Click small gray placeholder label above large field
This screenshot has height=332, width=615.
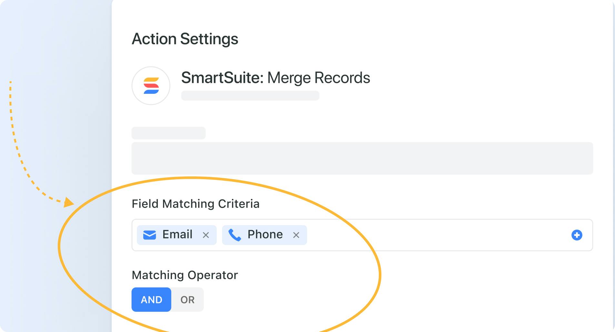click(x=168, y=133)
